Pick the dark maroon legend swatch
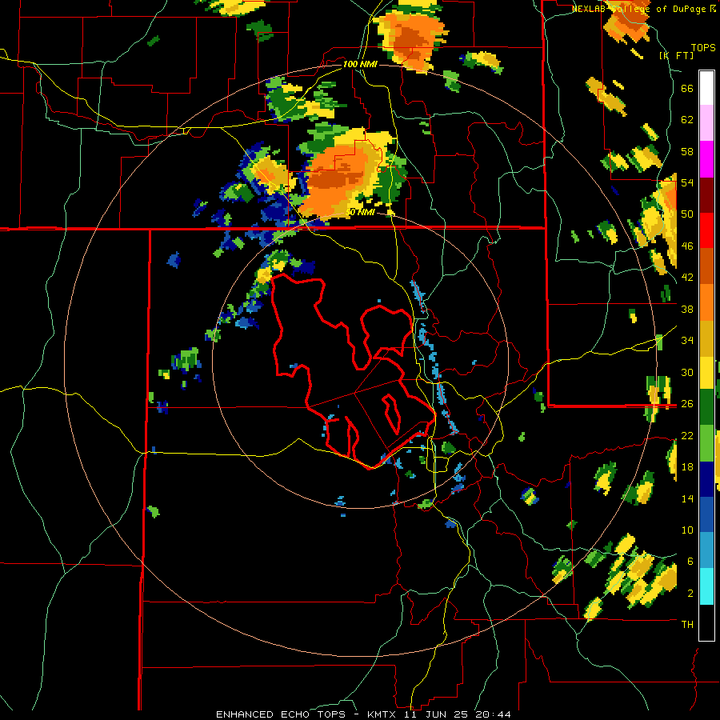This screenshot has width=720, height=720. [706, 194]
